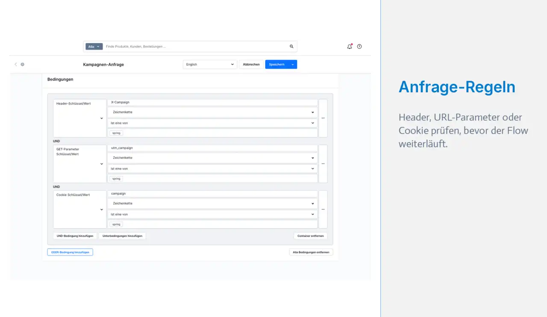Open the Cookie Schlüssel/Wert type dropdown

click(79, 209)
